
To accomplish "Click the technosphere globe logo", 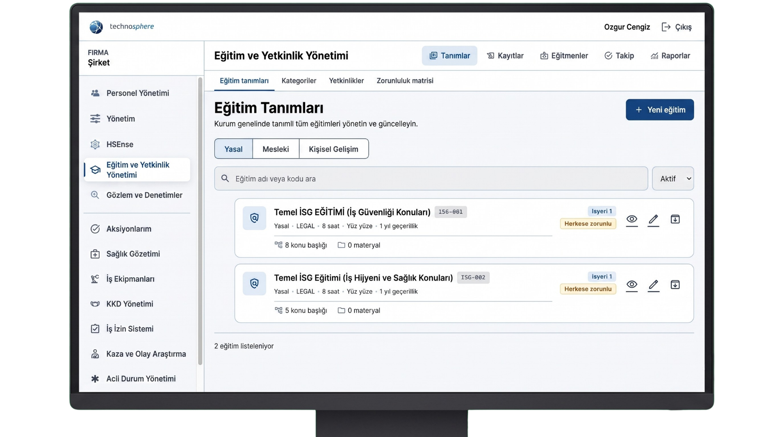I will coord(96,27).
